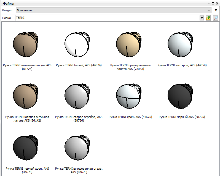Select черный хром (44676) handle thumbnail
220x176 pixels.
26,148
